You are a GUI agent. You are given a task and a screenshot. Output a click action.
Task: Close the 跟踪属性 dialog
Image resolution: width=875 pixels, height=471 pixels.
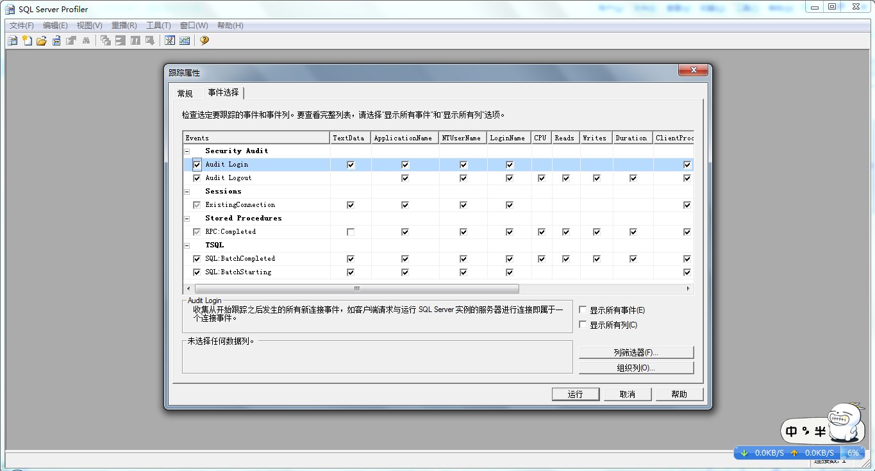pyautogui.click(x=693, y=70)
